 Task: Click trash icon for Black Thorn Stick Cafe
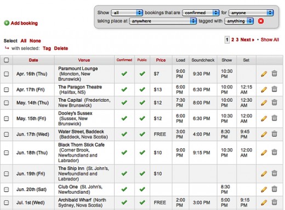click(274, 153)
